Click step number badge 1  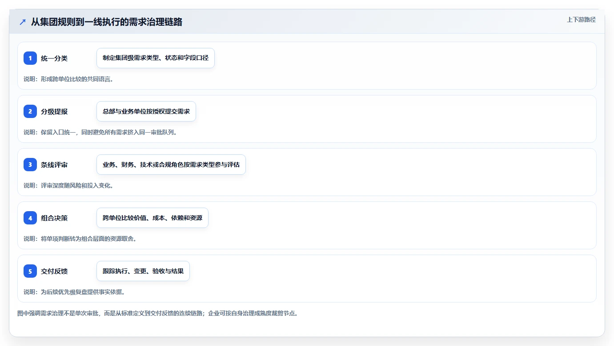pos(30,58)
